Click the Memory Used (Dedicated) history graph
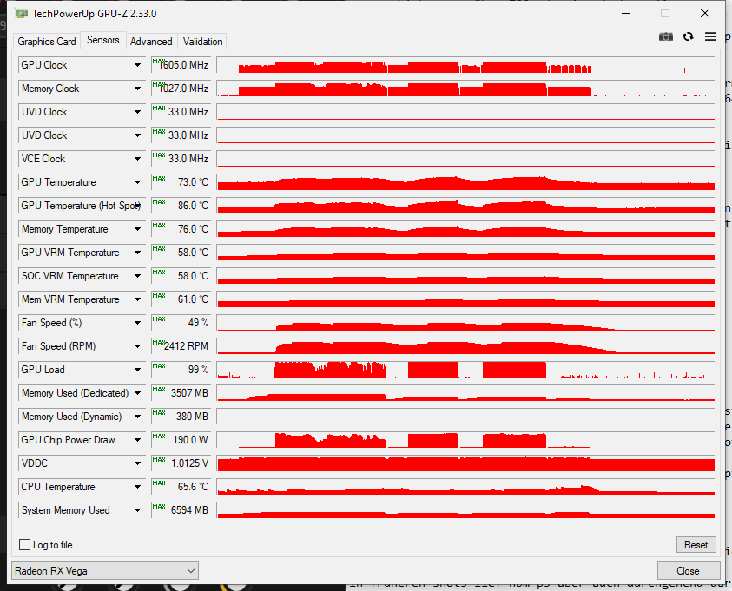Image resolution: width=732 pixels, height=591 pixels. 466,393
